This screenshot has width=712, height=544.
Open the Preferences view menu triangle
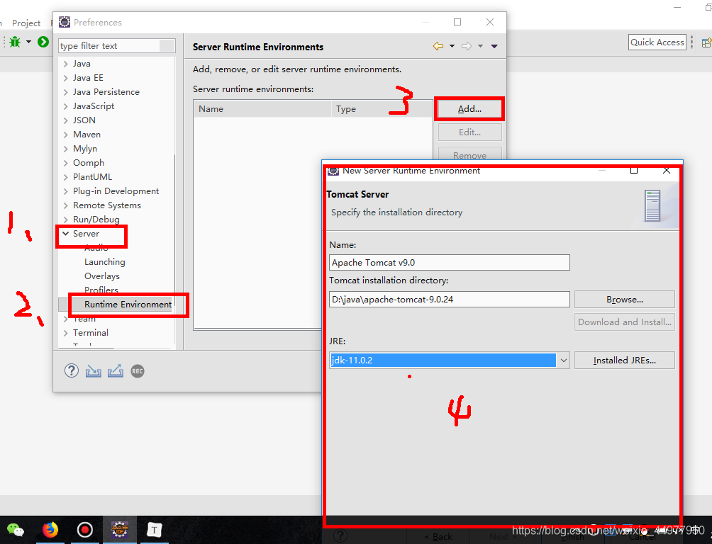point(494,46)
